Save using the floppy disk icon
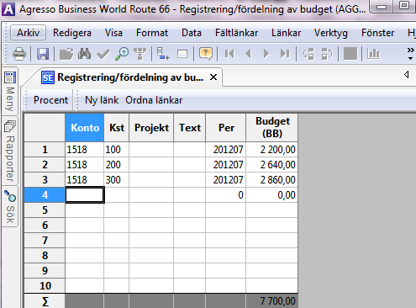This screenshot has height=308, width=416. pyautogui.click(x=43, y=54)
